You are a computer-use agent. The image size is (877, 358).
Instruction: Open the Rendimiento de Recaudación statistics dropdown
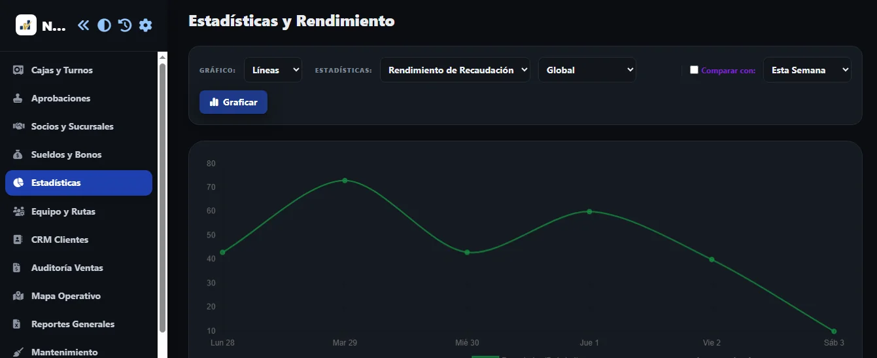pos(455,70)
